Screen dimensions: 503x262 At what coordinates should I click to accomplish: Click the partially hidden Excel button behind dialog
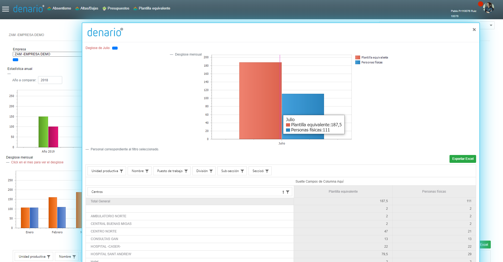click(485, 245)
